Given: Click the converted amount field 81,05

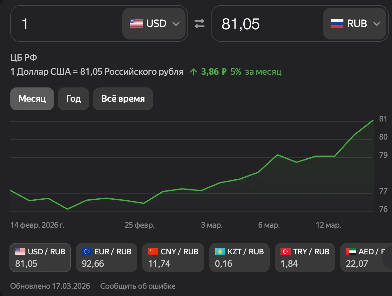Looking at the screenshot, I should [x=267, y=24].
